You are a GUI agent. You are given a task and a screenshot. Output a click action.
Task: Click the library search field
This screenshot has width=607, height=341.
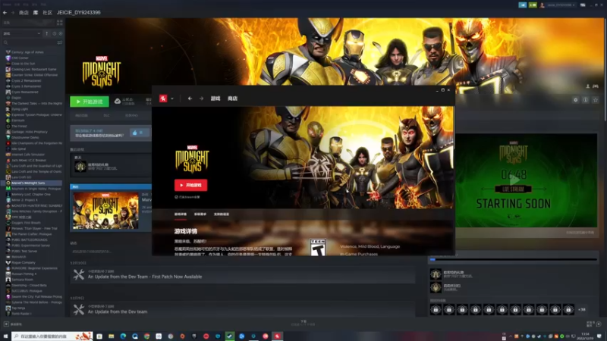tap(30, 42)
